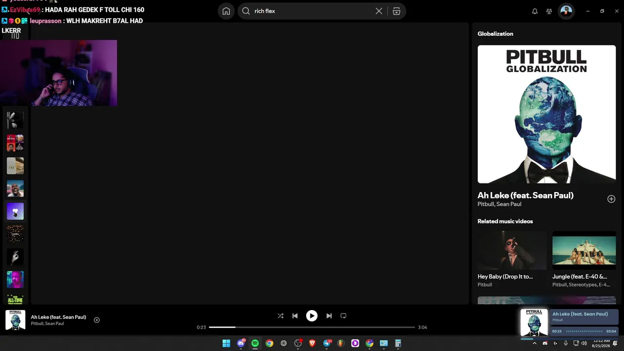Click the microphone tray icon
The image size is (624, 351).
tap(565, 343)
